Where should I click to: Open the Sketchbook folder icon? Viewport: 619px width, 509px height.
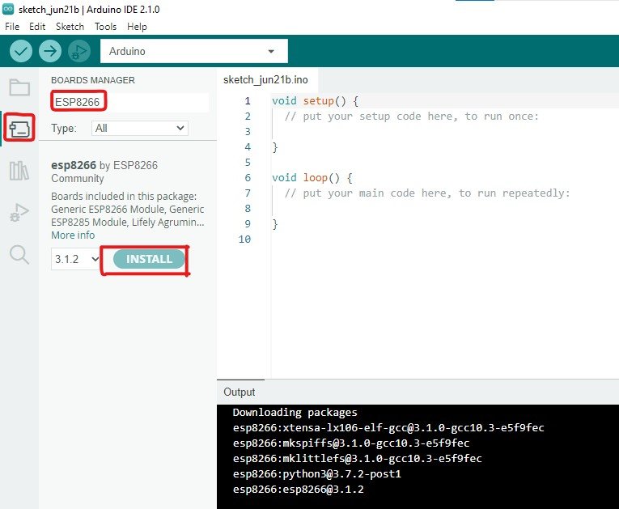[x=19, y=88]
